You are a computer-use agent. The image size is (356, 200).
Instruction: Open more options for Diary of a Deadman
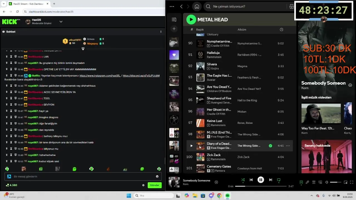click(x=288, y=146)
